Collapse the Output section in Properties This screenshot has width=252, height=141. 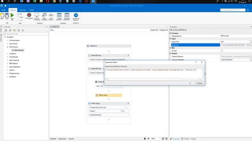170,54
